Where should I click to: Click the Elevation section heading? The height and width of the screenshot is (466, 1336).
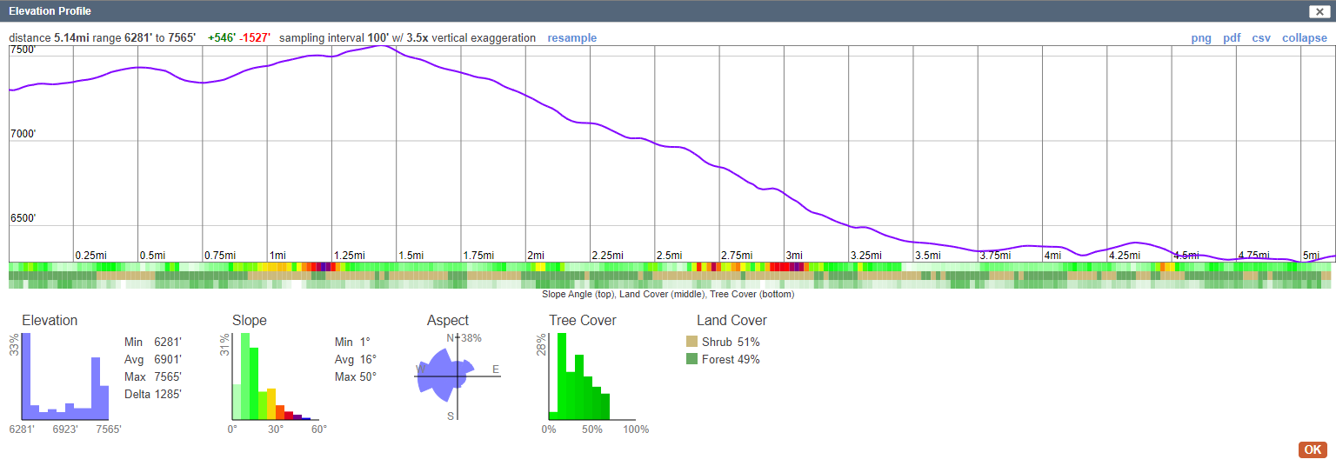(50, 321)
